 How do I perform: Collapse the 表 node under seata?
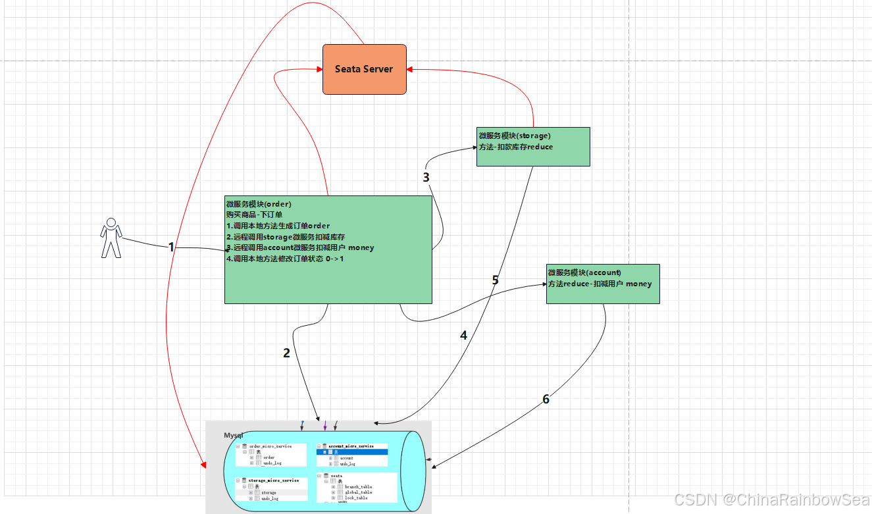coord(326,481)
